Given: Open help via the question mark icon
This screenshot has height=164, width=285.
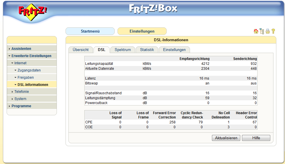Looking at the screenshot, I should tap(273, 31).
